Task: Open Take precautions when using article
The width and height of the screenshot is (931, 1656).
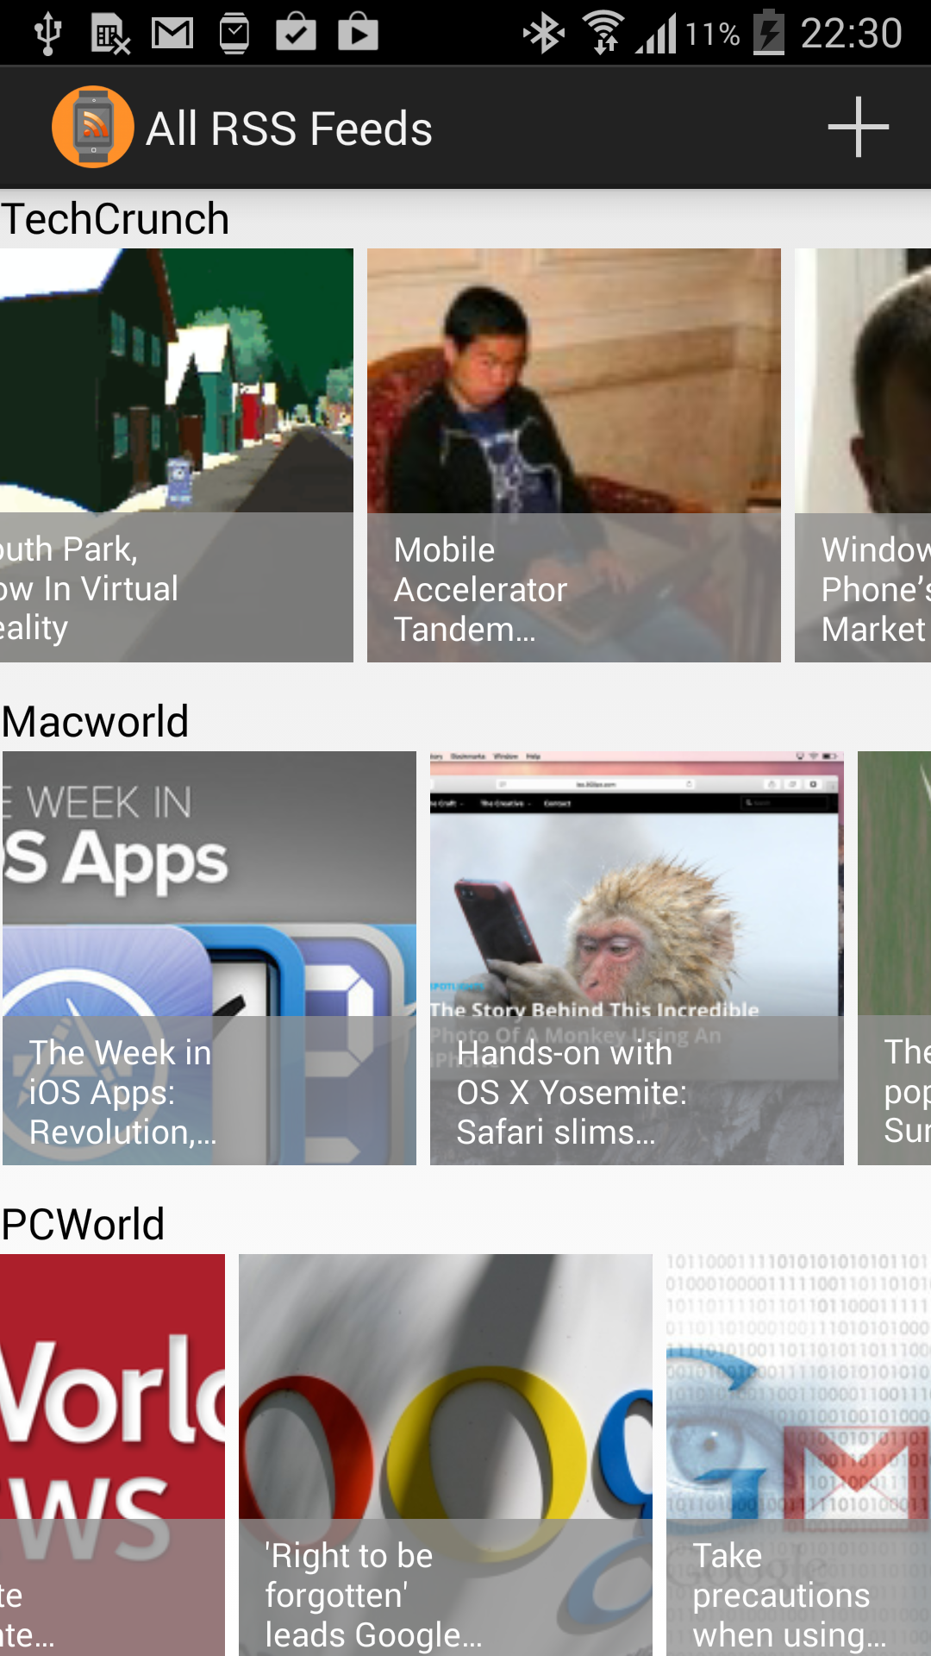Action: (798, 1454)
